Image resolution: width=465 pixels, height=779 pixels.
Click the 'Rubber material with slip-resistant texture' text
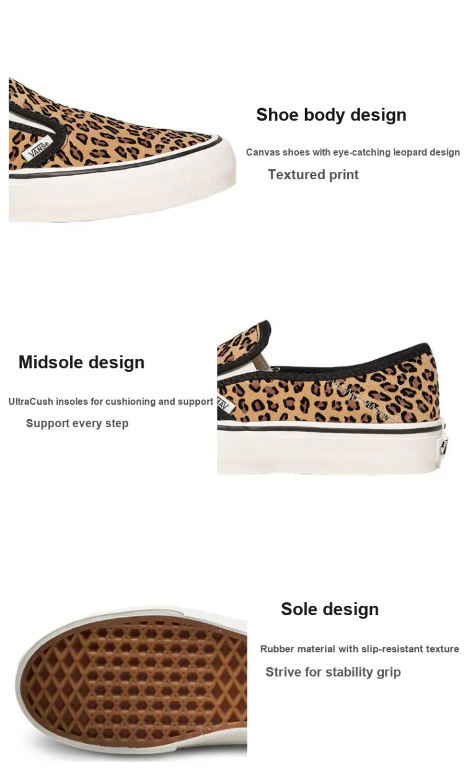click(360, 649)
